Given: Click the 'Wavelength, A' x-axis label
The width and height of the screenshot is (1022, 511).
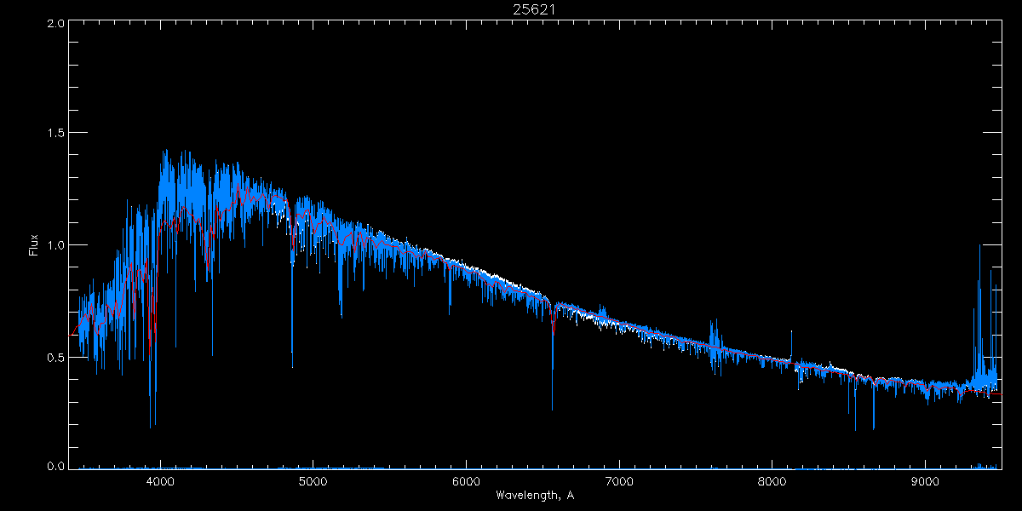Looking at the screenshot, I should click(x=534, y=495).
